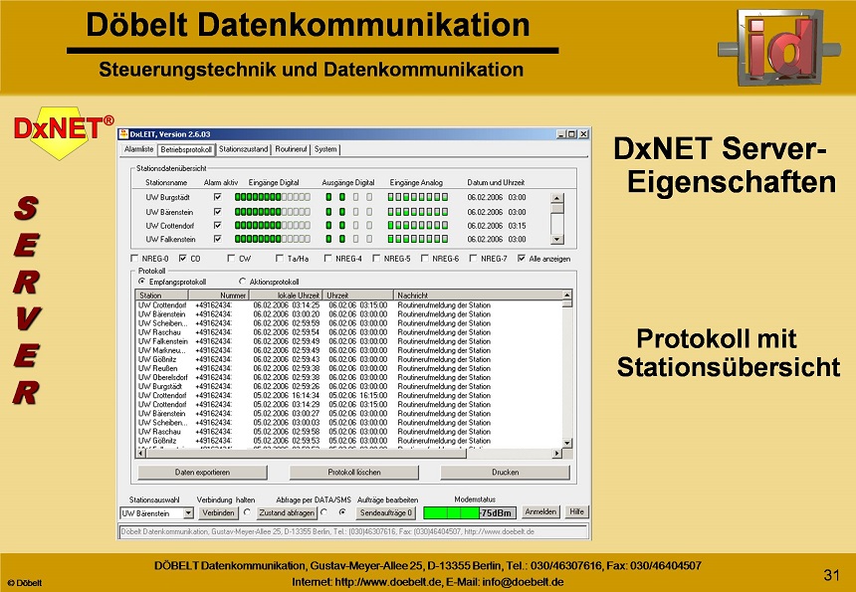The width and height of the screenshot is (856, 592).
Task: Switch to the System tab
Action: pyautogui.click(x=325, y=149)
